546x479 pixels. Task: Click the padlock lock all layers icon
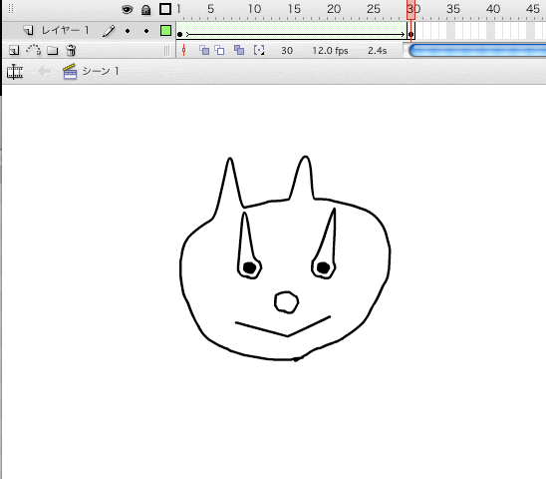(145, 10)
